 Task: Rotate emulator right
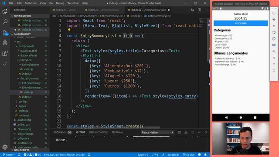pyautogui.click(x=274, y=39)
